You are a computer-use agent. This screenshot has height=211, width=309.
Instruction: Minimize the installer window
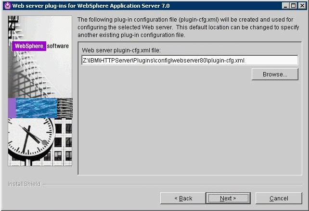click(x=285, y=6)
